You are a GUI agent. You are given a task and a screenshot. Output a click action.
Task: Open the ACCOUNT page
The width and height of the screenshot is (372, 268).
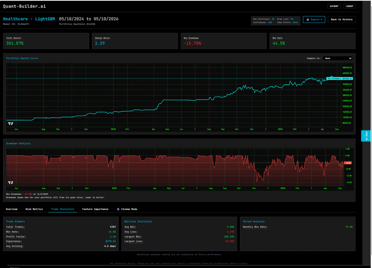click(334, 6)
